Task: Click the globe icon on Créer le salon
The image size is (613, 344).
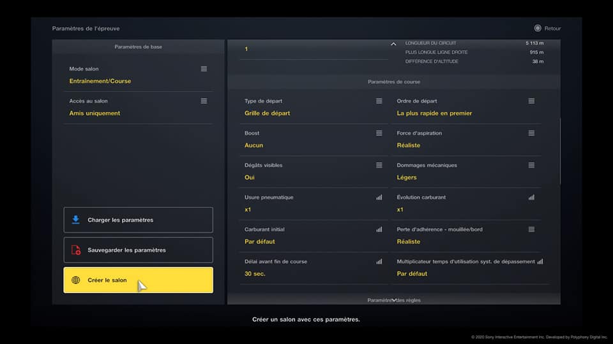Action: pos(76,280)
